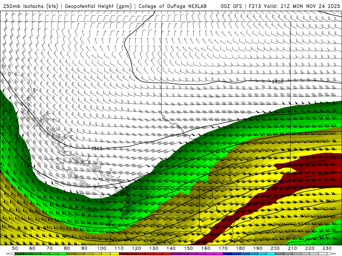Click the 9960 height contour label
This screenshot has height=256, width=342.
97,148
